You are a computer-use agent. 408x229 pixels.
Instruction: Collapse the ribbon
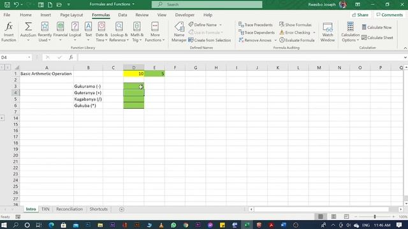tap(405, 48)
